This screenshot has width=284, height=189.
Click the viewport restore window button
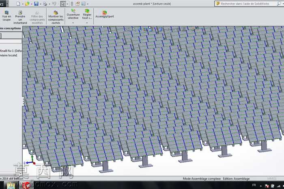coord(276,29)
